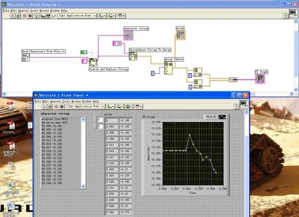
Task: Click the XY Graph terminal in diagram
Action: [x=260, y=79]
